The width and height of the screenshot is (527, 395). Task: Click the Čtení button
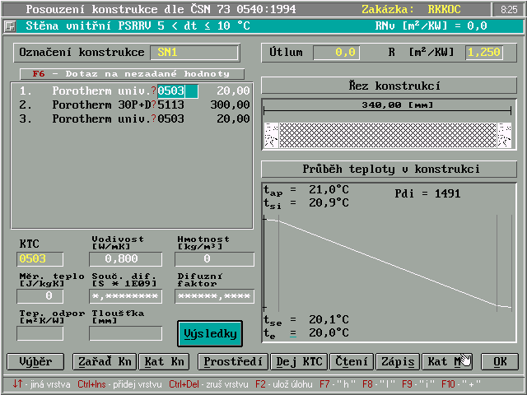tap(352, 361)
